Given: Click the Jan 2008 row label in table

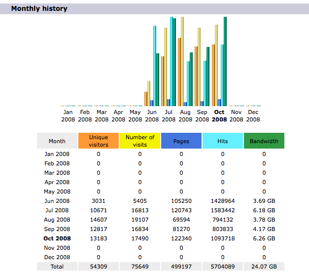Looking at the screenshot, I should (57, 154).
